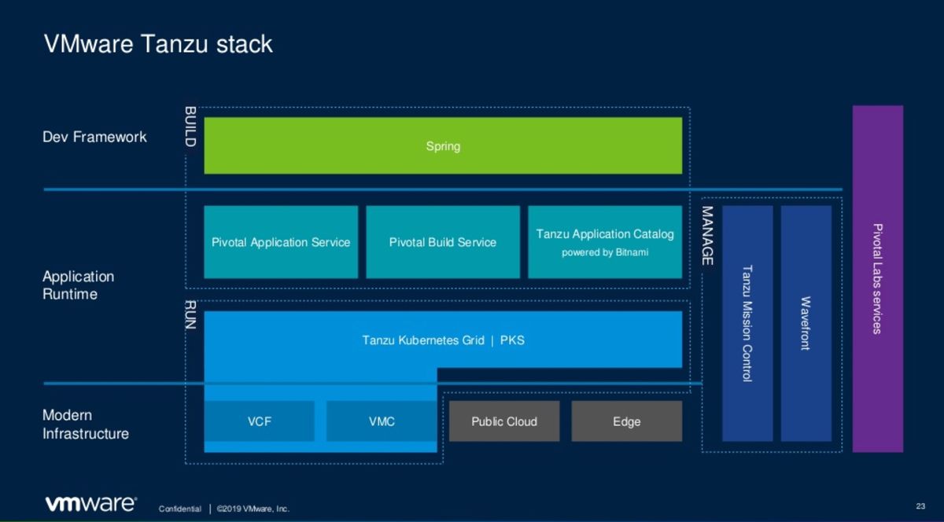Select the Wavefront column
This screenshot has width=944, height=522.
click(806, 324)
